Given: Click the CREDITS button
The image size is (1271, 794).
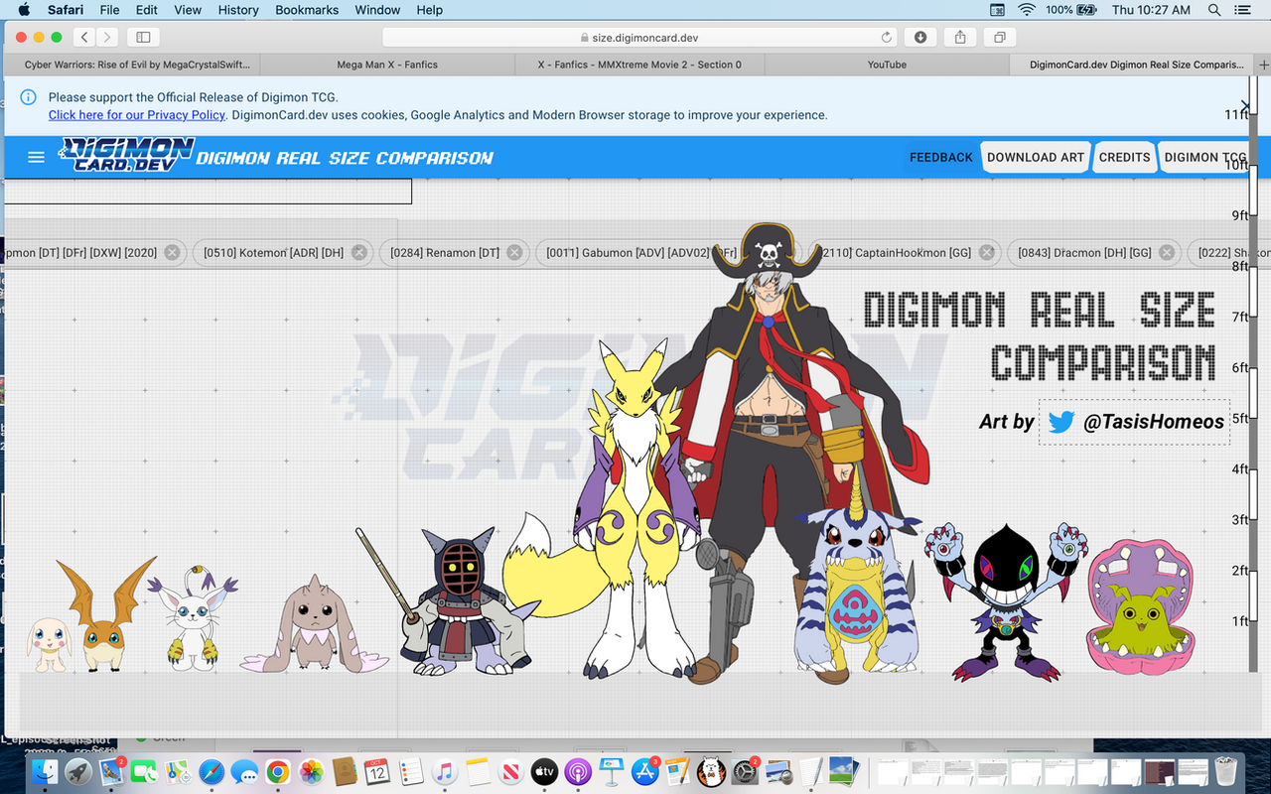Looking at the screenshot, I should click(1124, 157).
